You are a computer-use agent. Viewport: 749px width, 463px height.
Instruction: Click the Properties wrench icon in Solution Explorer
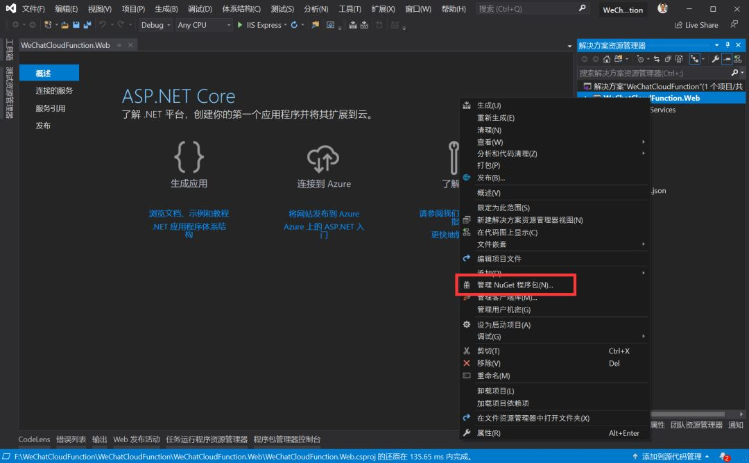pyautogui.click(x=716, y=59)
